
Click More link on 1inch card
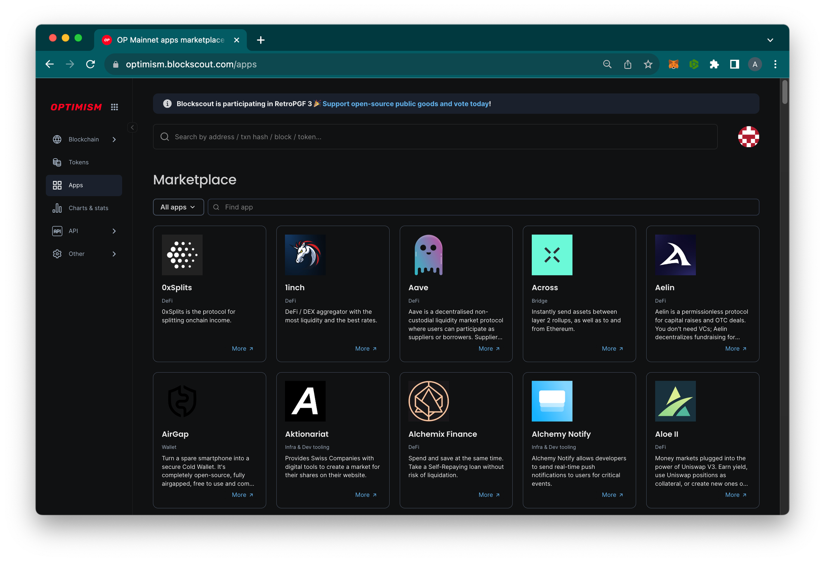(365, 349)
